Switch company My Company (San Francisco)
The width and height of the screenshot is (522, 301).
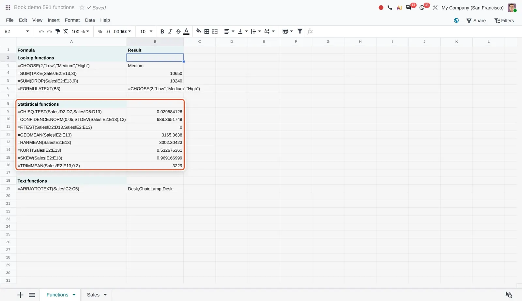pos(472,8)
